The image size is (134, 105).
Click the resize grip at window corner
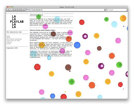pos(127,98)
